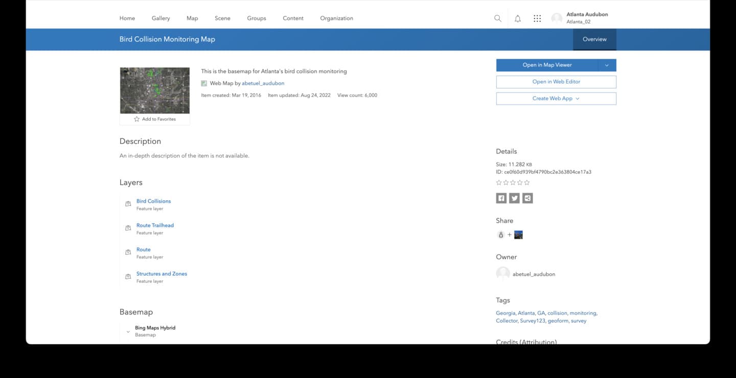Switch to the Overview tab
Screen dimensions: 736x378
pos(594,39)
